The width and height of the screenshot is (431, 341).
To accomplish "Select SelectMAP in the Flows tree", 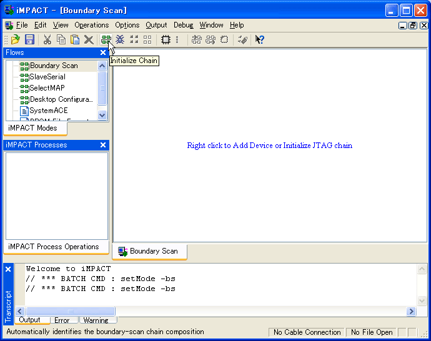I will pyautogui.click(x=47, y=88).
